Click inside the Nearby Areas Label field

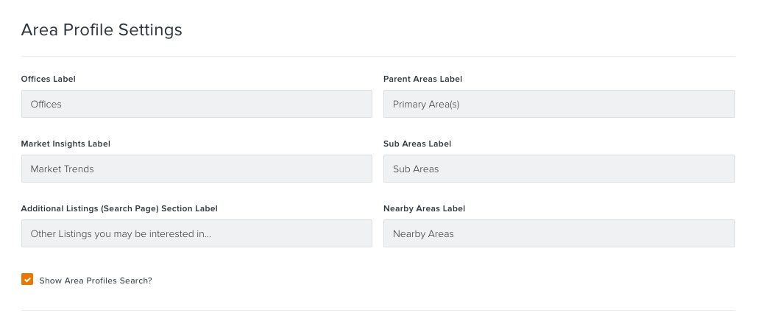click(559, 233)
